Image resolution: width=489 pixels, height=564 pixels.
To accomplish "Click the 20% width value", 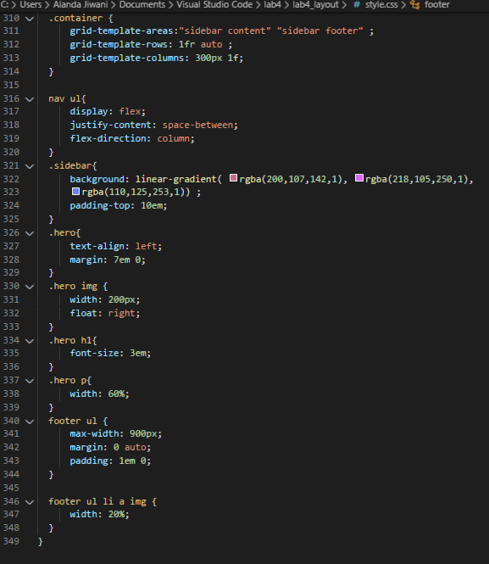I will tap(116, 514).
